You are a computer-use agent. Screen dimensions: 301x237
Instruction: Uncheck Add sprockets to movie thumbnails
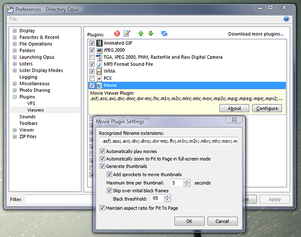[110, 174]
